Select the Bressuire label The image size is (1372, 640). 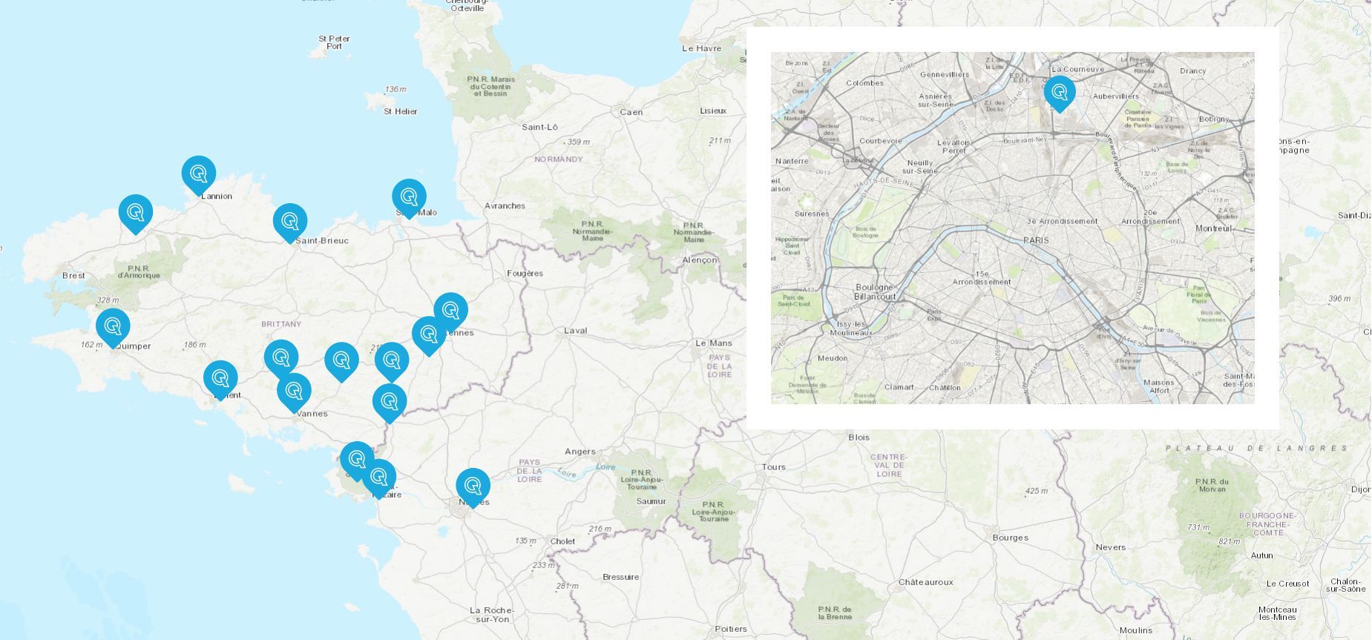620,577
